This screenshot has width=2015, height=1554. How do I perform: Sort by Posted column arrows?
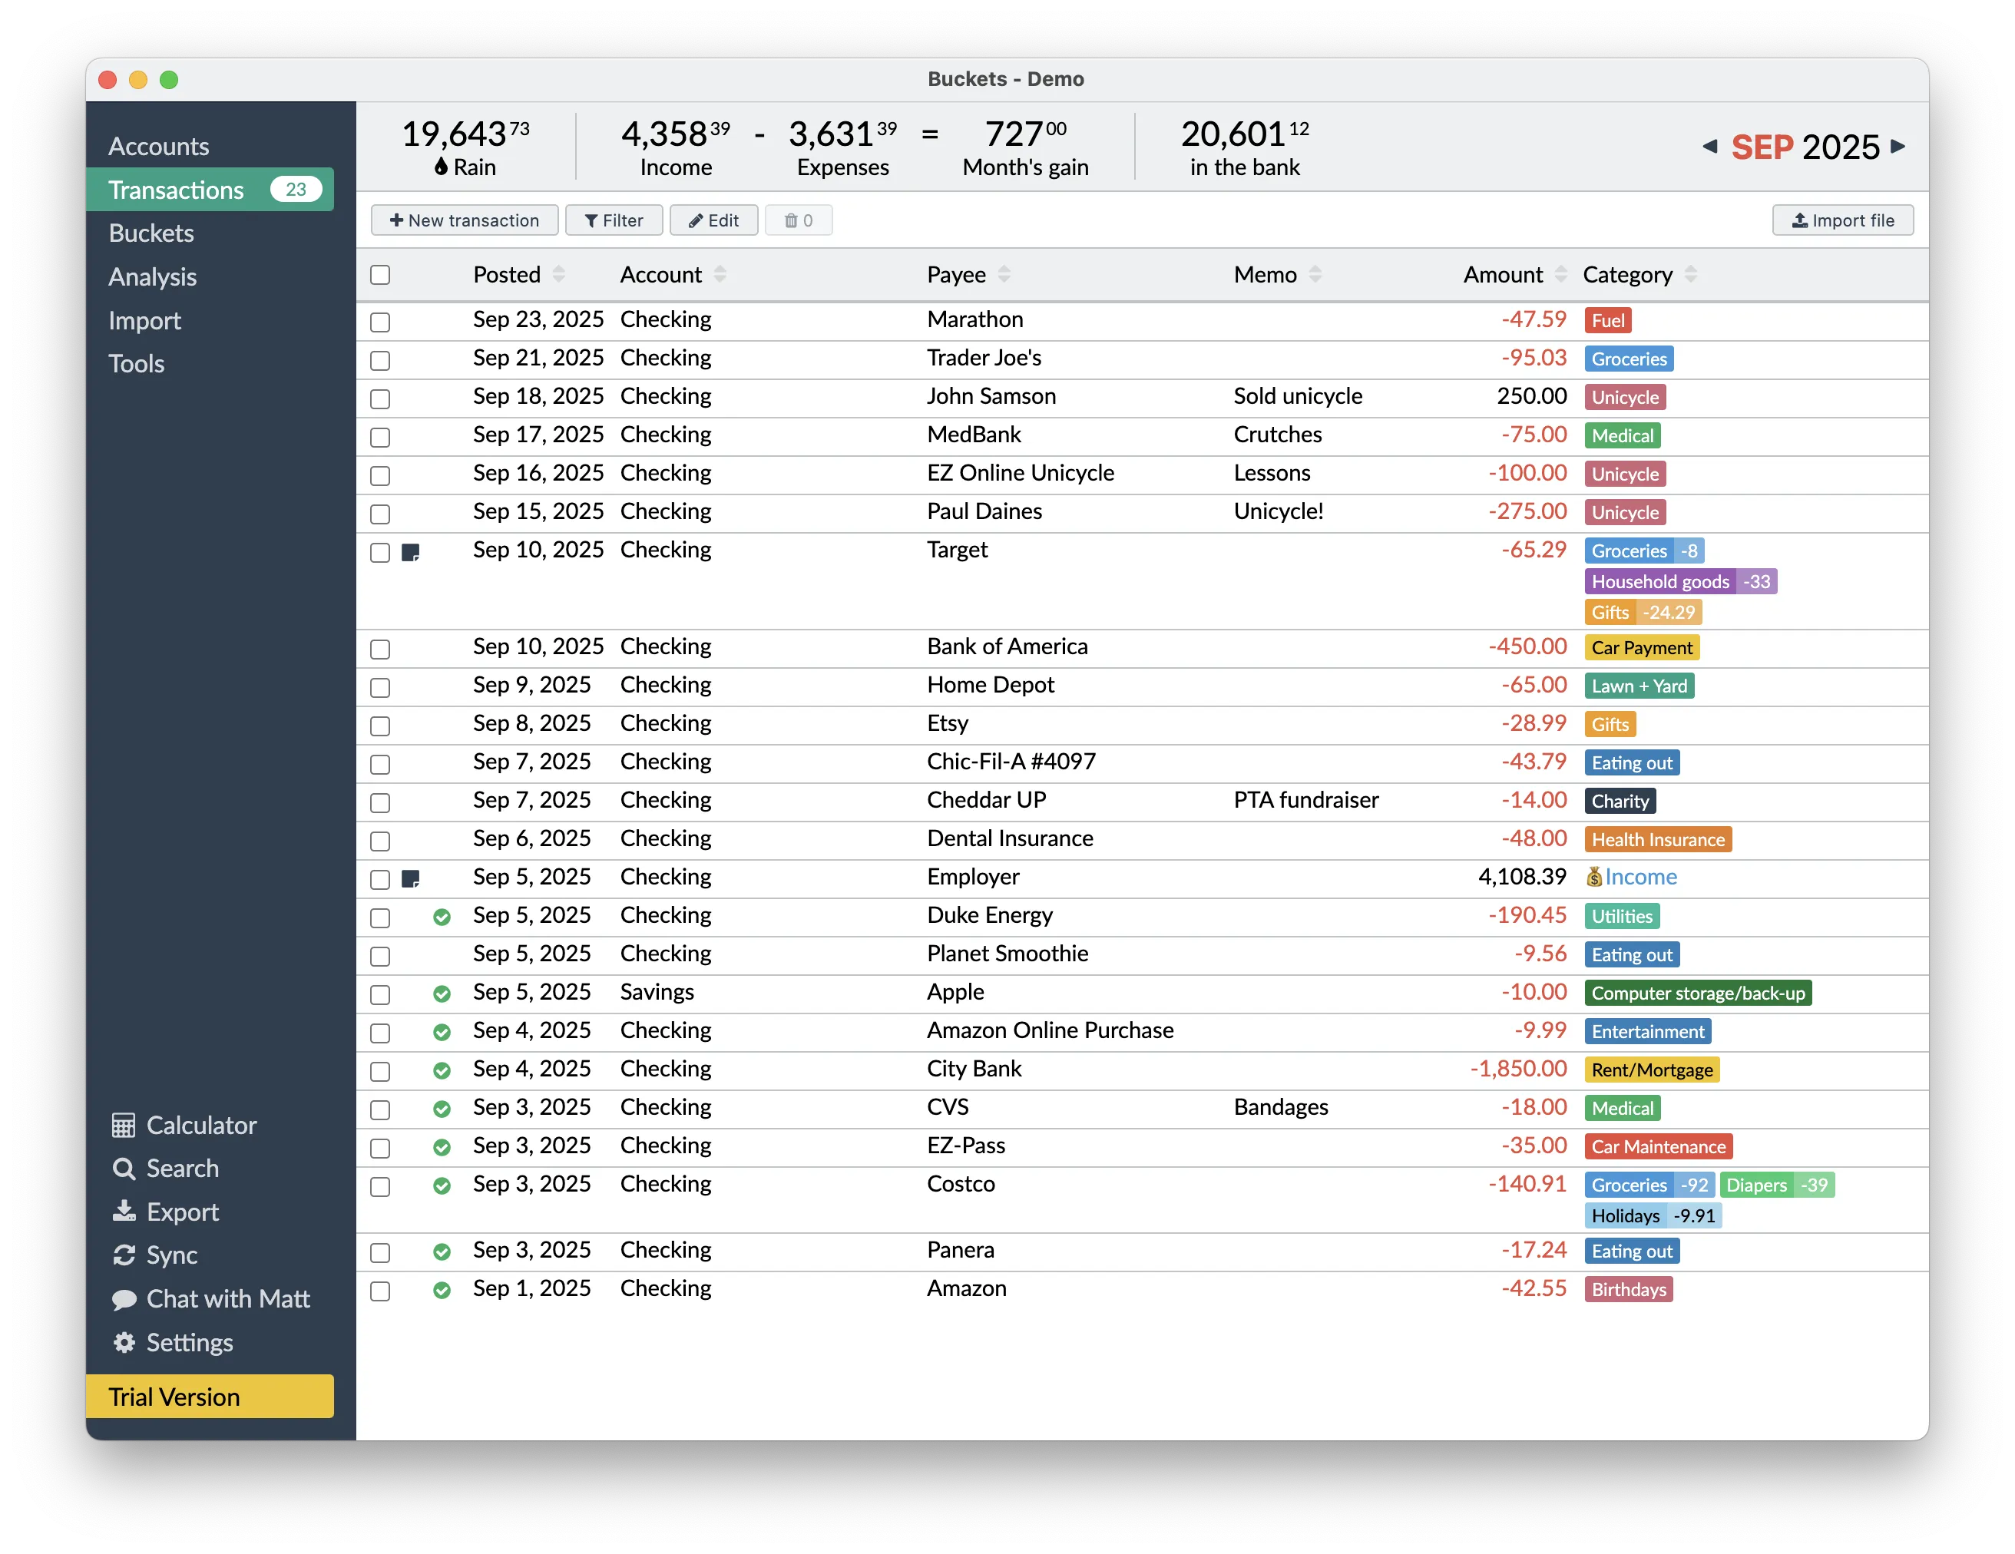558,274
